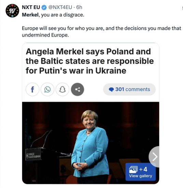
Task: Click the +4 View gallery button
Action: point(141,172)
